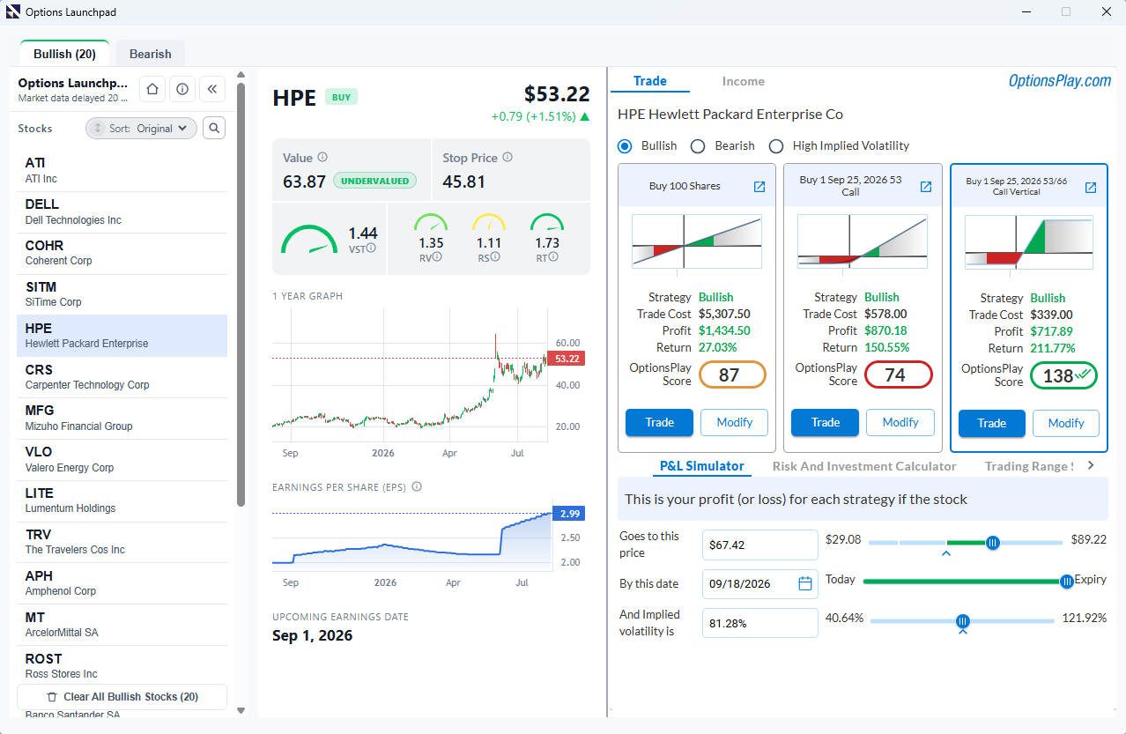Screen dimensions: 1126x734
Task: Open the Trade tab
Action: pos(650,81)
